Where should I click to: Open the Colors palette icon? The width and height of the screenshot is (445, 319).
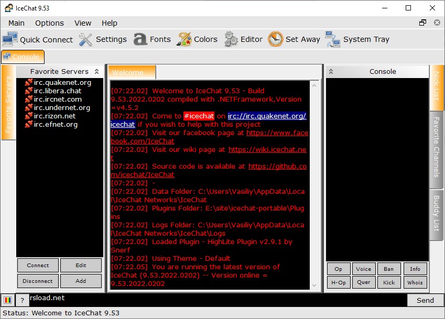184,39
